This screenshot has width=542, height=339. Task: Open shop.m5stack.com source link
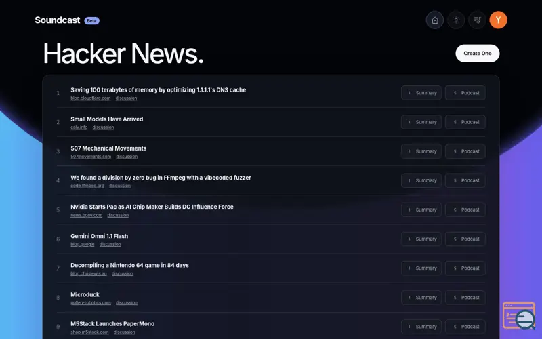click(x=89, y=332)
